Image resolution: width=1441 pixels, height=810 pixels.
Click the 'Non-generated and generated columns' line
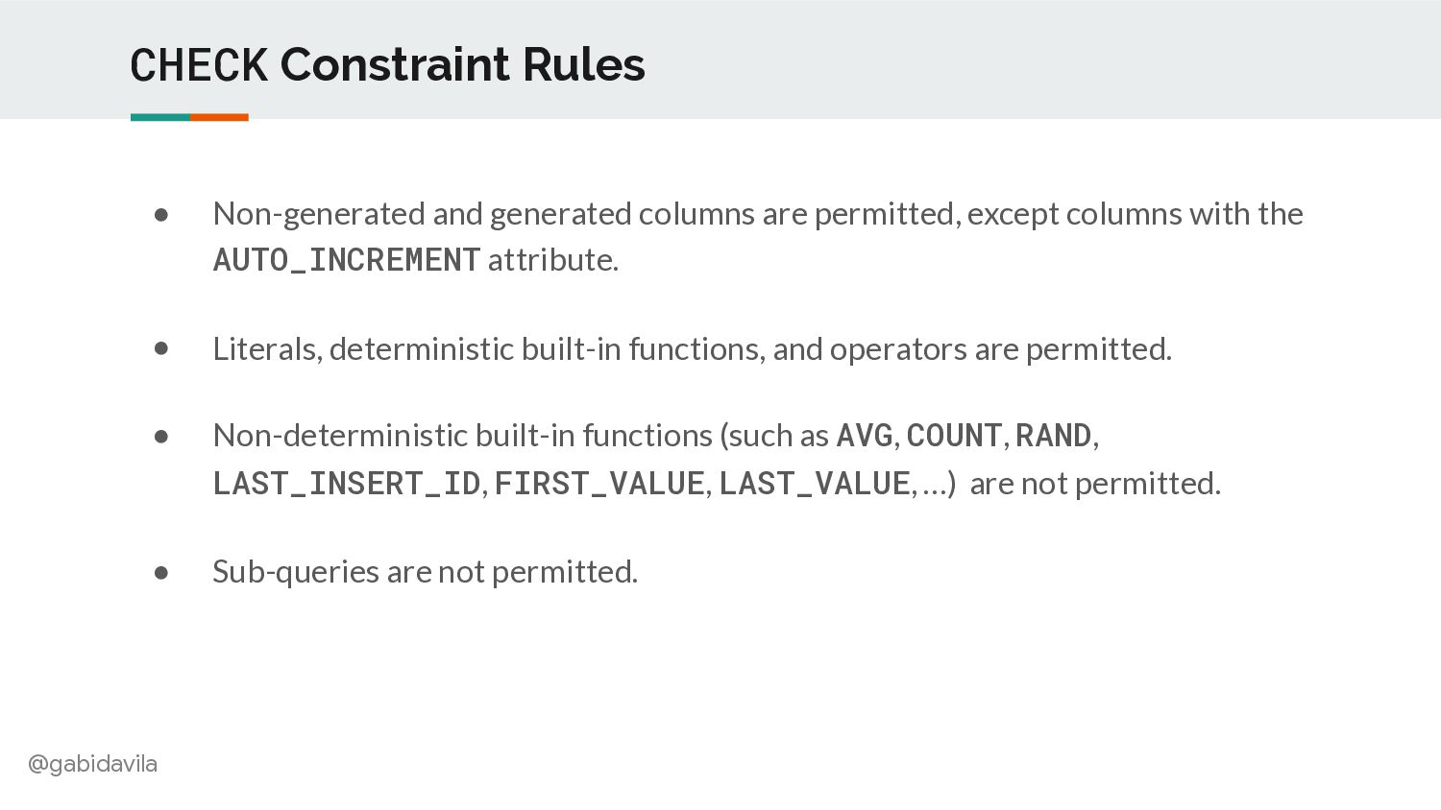tap(758, 236)
